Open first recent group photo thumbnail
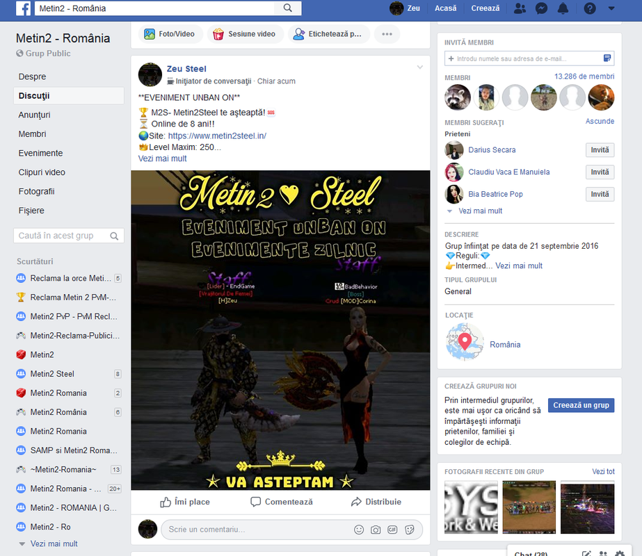 (472, 507)
